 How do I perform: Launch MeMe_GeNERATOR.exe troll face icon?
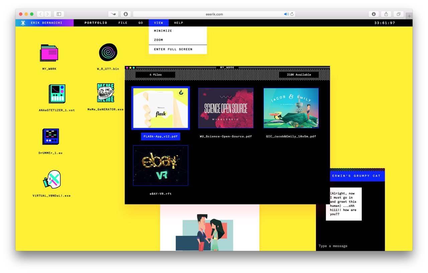(106, 93)
